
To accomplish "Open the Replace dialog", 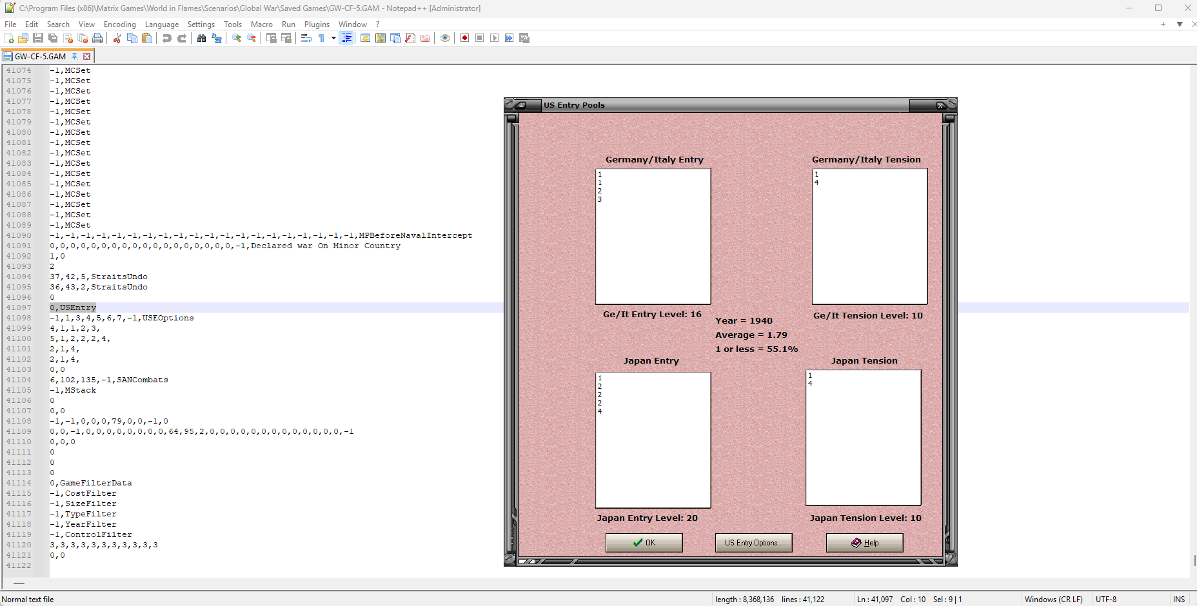I will coord(216,38).
